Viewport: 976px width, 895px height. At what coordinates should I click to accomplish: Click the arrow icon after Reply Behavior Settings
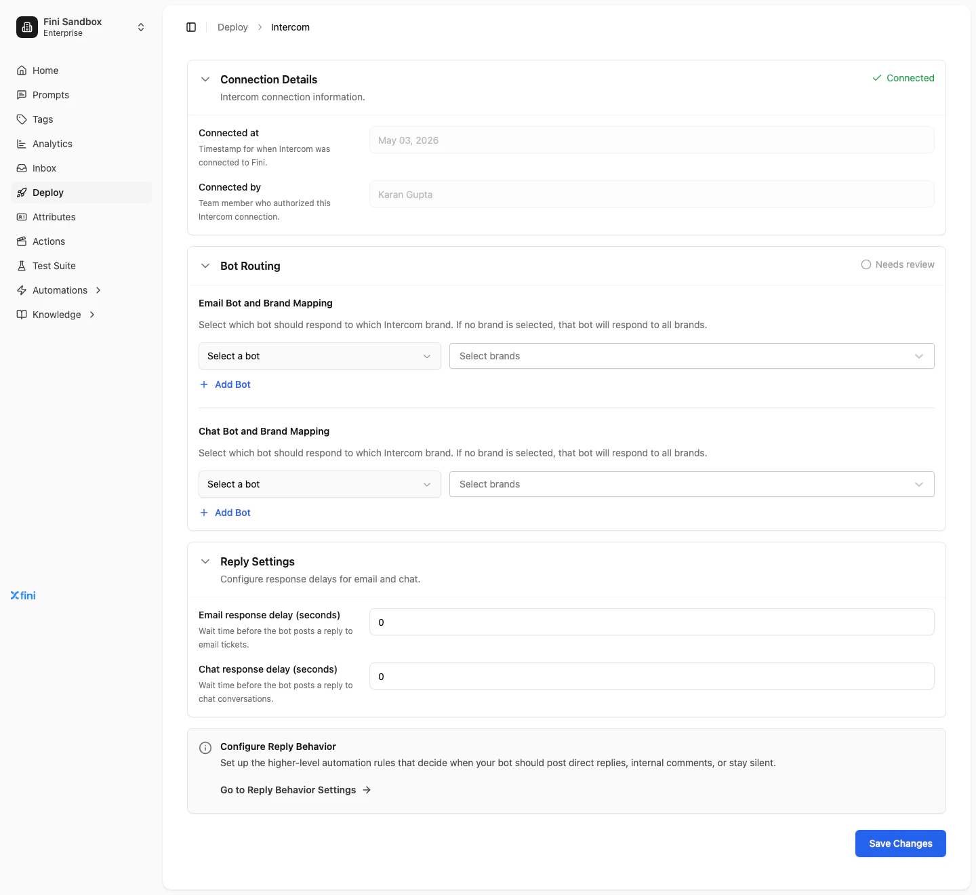tap(367, 790)
